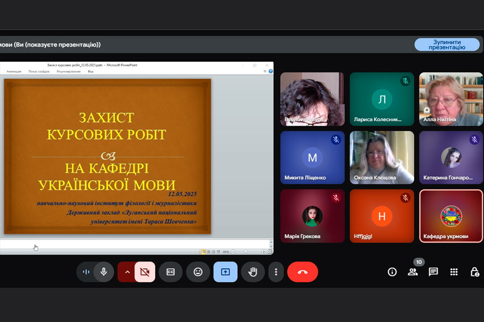Click the present screen icon

point(225,272)
